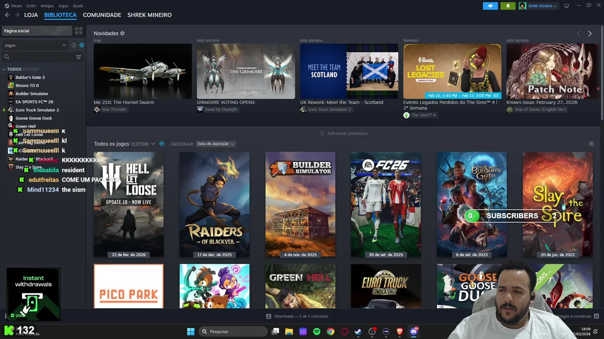Open the SHREK MINEIRO profile tab
Viewport: 604px width, 339px height.
tap(150, 15)
